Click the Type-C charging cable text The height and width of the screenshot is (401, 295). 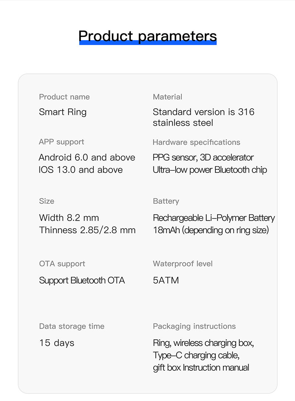196,356
